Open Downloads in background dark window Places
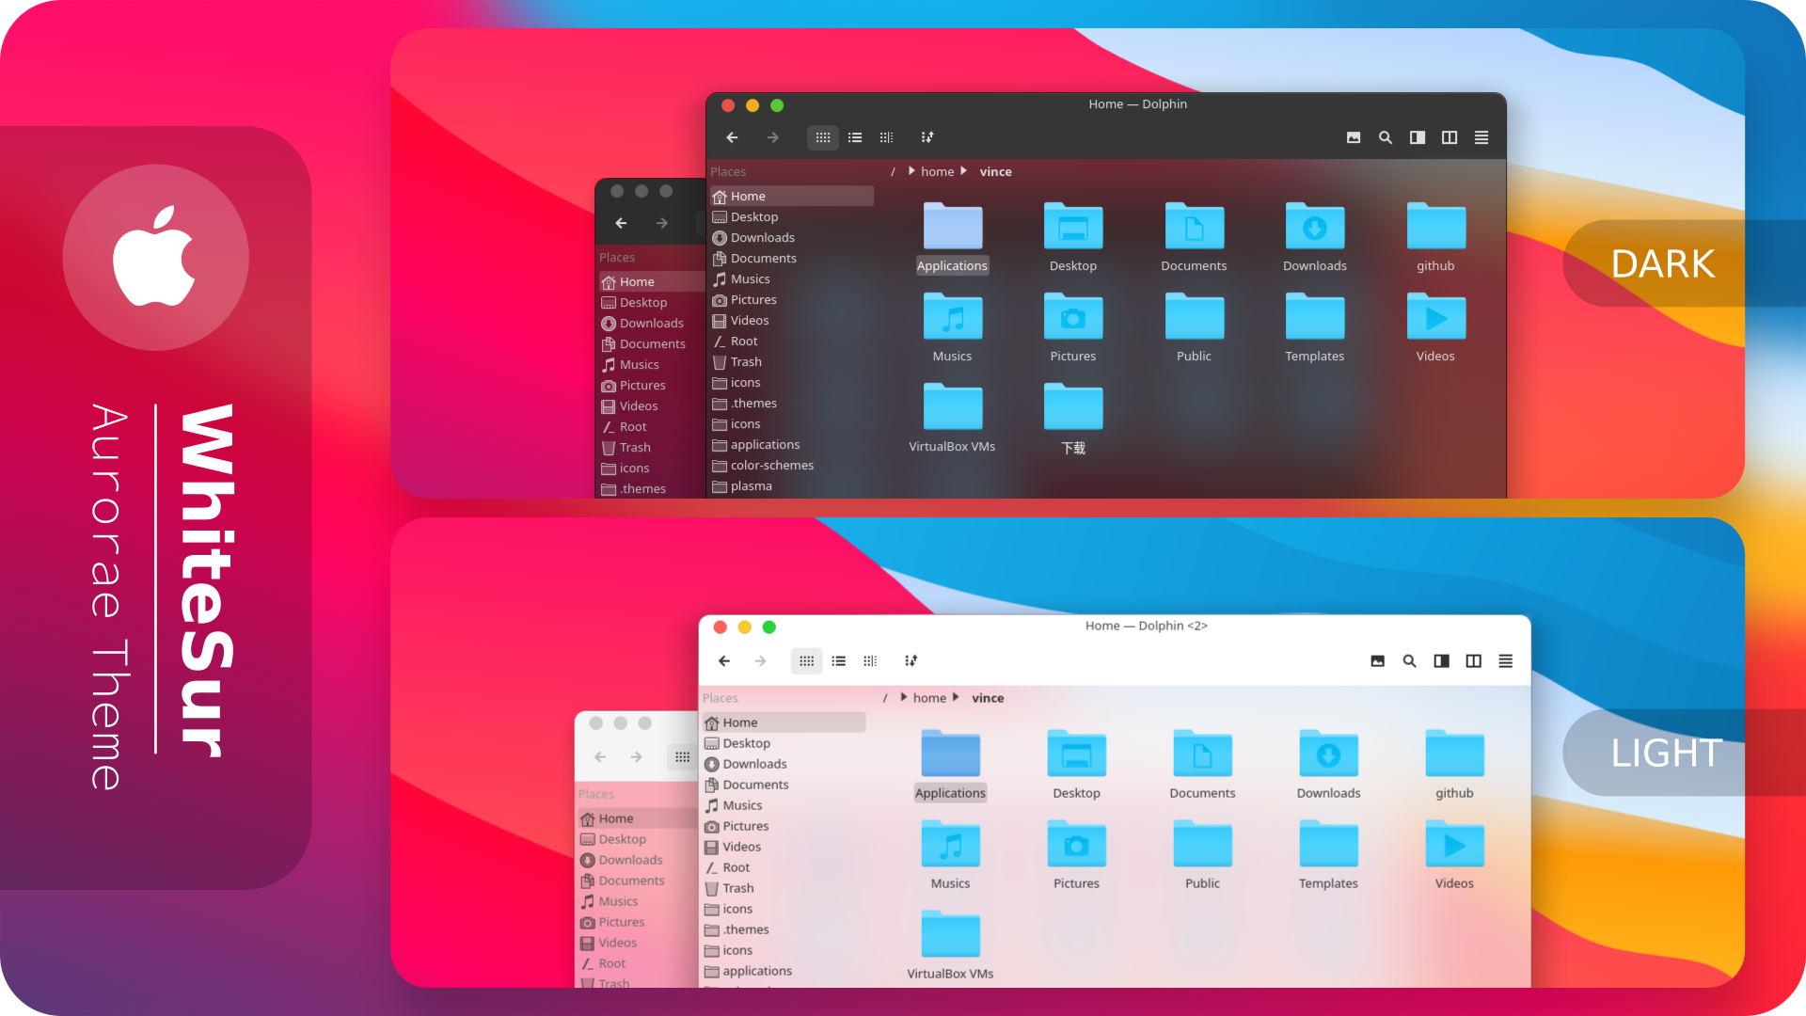The height and width of the screenshot is (1016, 1806). tap(651, 323)
